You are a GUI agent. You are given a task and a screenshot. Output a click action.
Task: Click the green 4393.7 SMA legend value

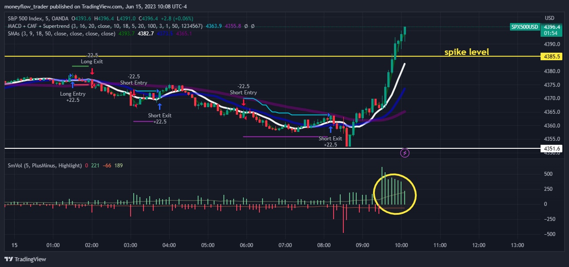127,34
